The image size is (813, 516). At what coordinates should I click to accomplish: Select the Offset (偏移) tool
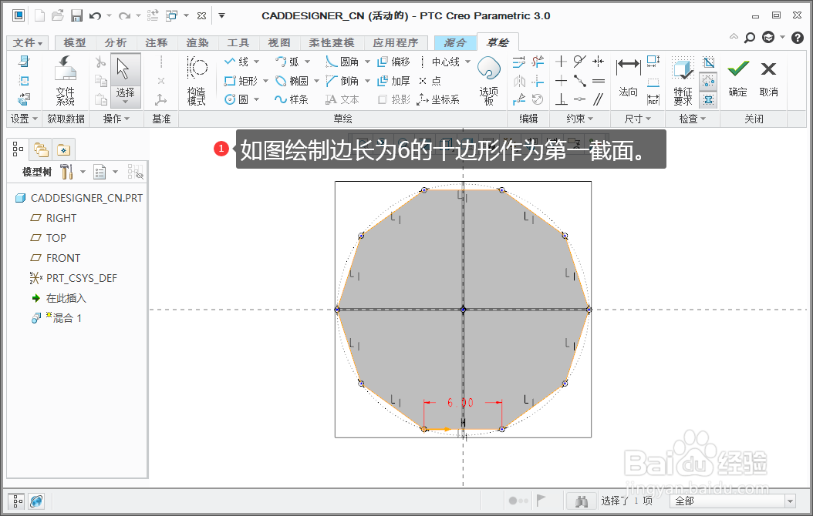393,62
